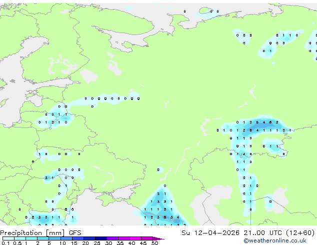317x245 pixels.
Task: Pick the 10–15 mm blue legend swatch
Action: (x=66, y=238)
